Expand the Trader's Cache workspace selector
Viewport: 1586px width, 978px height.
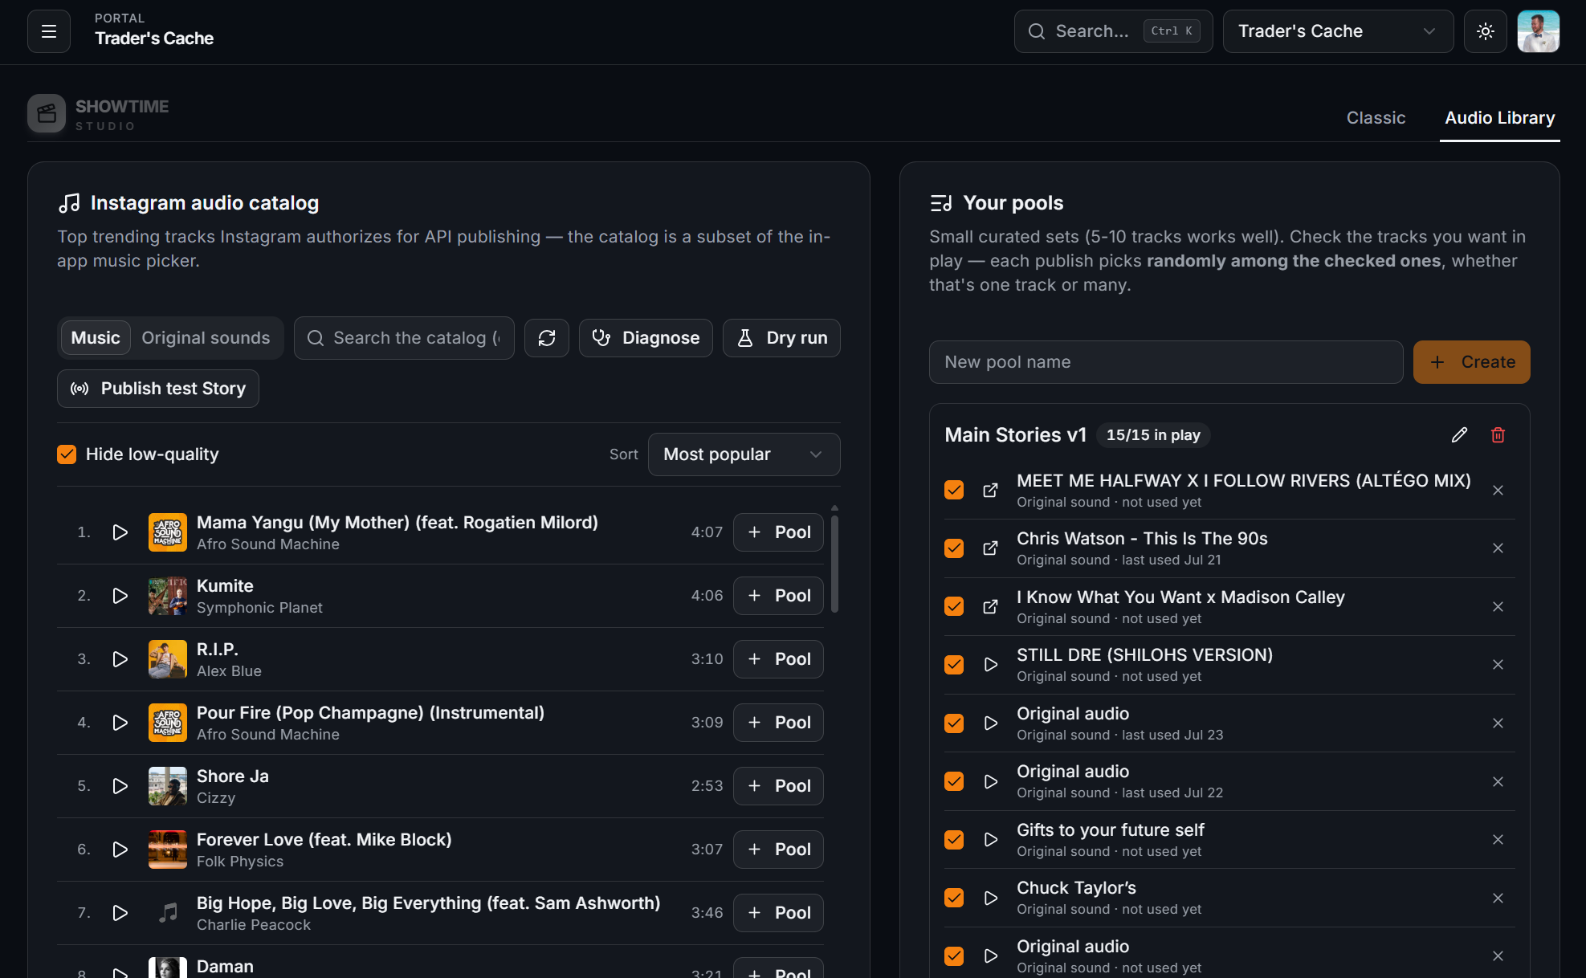click(1338, 31)
